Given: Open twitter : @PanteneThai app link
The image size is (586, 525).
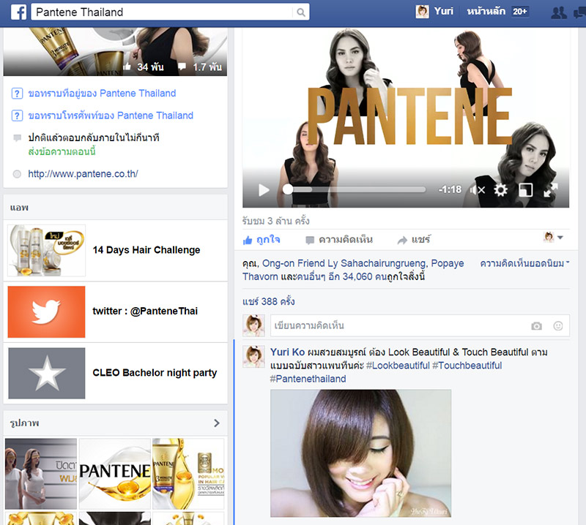Looking at the screenshot, I should [145, 311].
